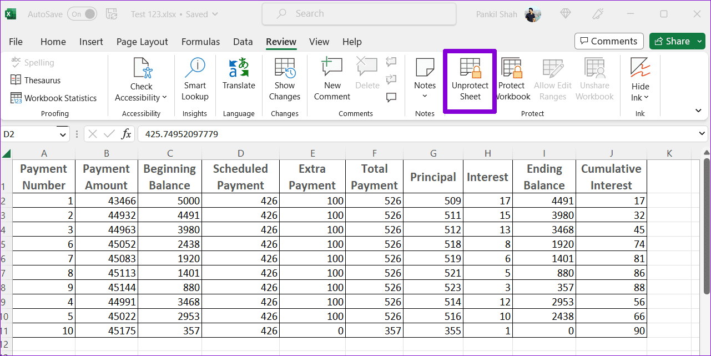Switch to the Home tab

click(53, 42)
